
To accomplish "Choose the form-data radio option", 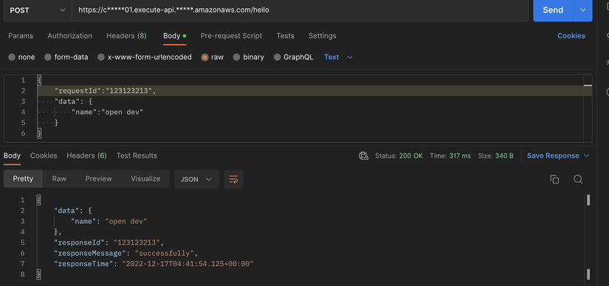I will (x=66, y=57).
